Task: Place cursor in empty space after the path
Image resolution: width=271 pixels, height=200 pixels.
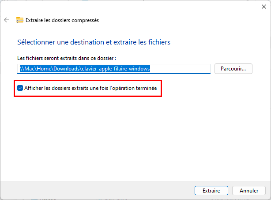Action: pyautogui.click(x=180, y=69)
